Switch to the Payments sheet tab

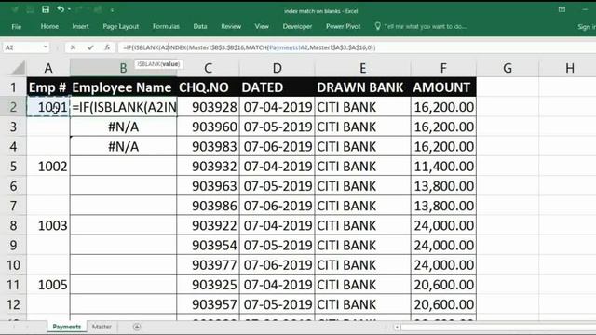click(x=67, y=327)
